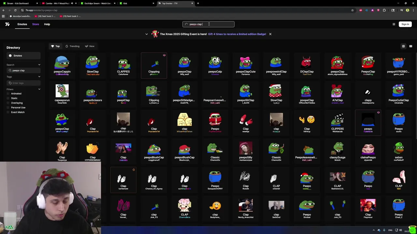Open the Store page
Screen dimensions: 417x234
36,24
